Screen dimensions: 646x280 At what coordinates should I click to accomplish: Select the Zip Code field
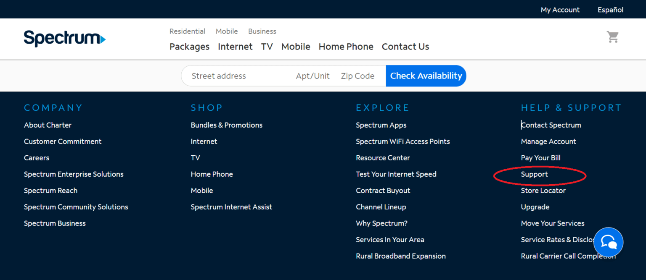pos(357,76)
